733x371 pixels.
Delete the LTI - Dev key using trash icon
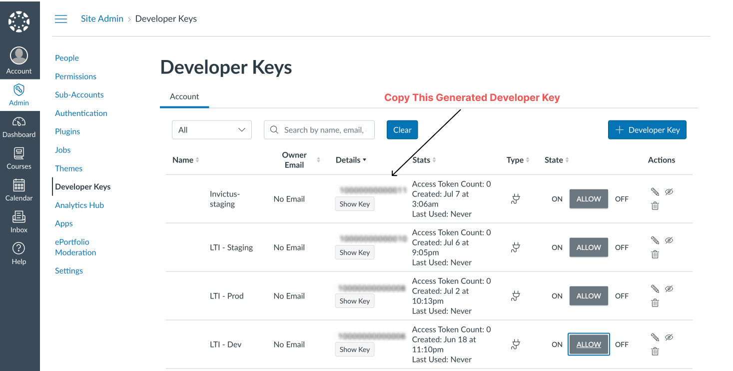click(x=655, y=350)
